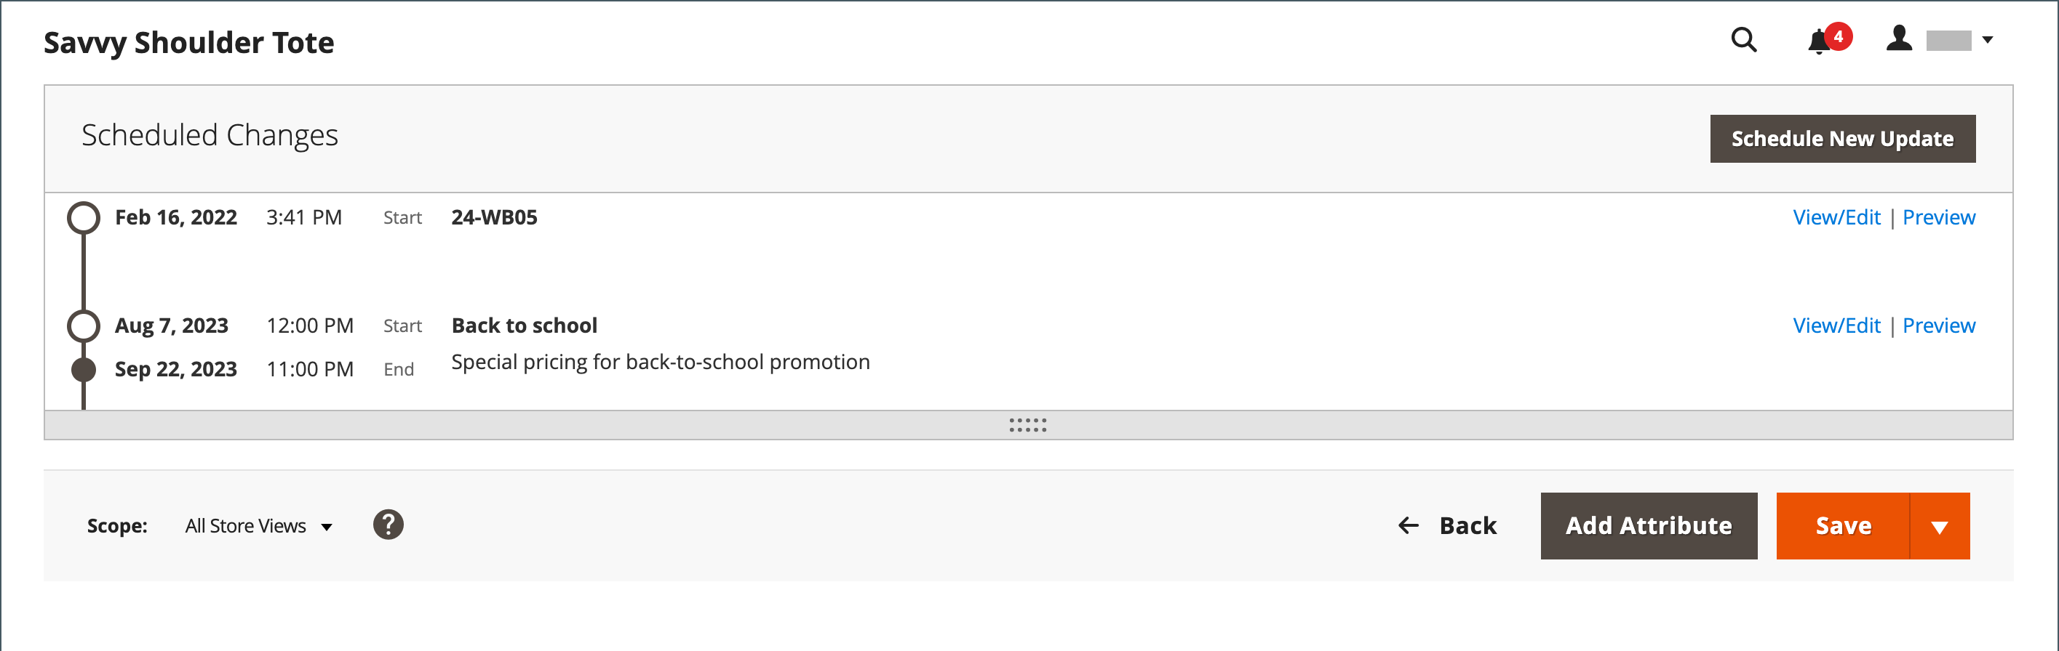Open the scope help question mark
Image resolution: width=2059 pixels, height=651 pixels.
(x=388, y=525)
